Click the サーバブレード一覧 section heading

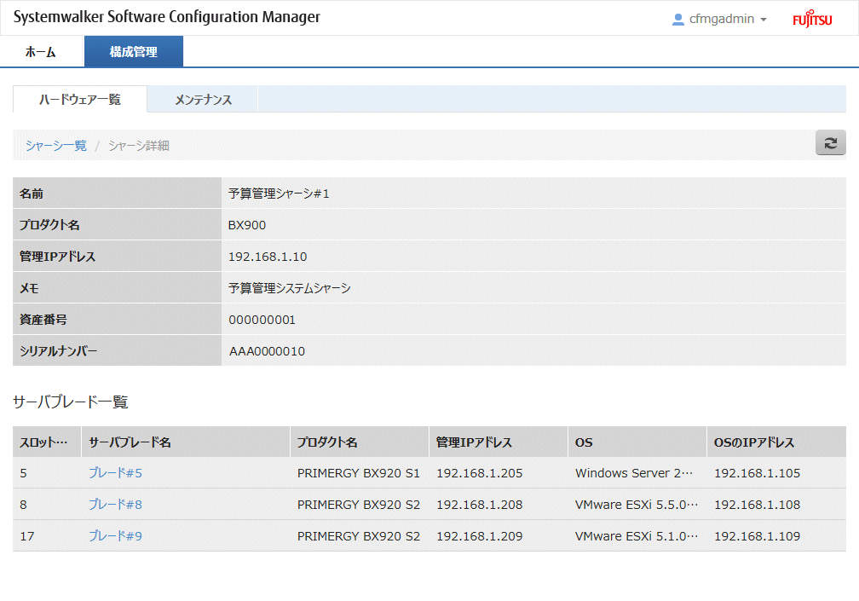[71, 402]
